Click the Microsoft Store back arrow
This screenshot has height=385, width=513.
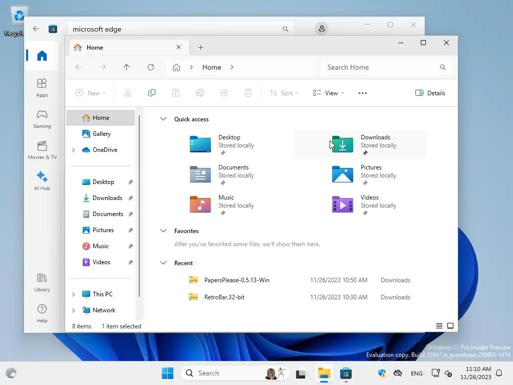click(x=36, y=29)
